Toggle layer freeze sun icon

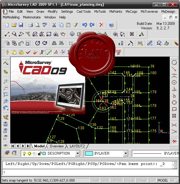29,153
